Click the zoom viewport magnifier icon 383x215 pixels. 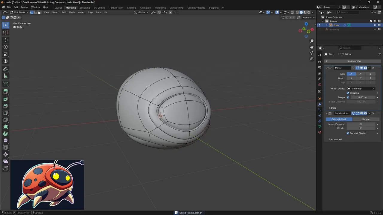[x=312, y=41]
